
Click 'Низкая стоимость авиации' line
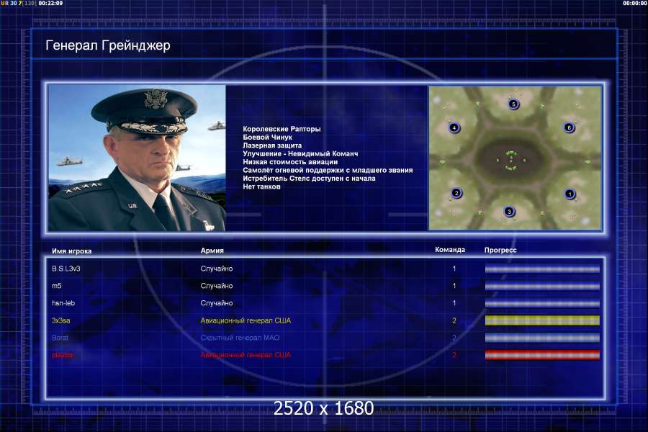pyautogui.click(x=290, y=162)
